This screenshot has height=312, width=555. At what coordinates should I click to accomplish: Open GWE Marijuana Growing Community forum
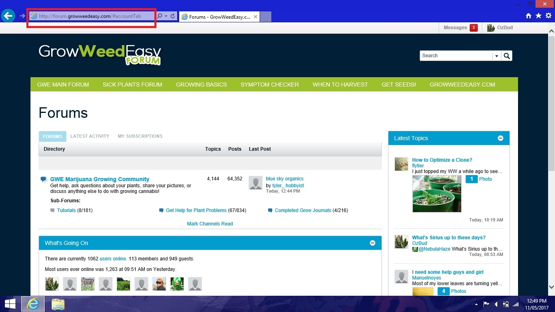100,179
